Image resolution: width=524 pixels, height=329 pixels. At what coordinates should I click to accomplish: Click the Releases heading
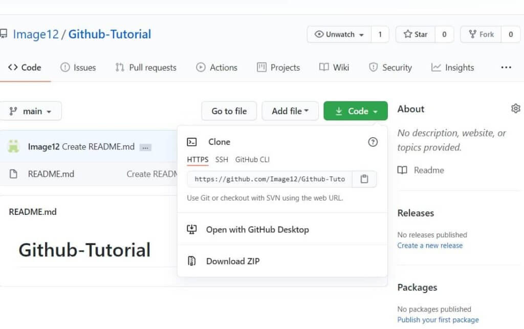[x=416, y=213]
